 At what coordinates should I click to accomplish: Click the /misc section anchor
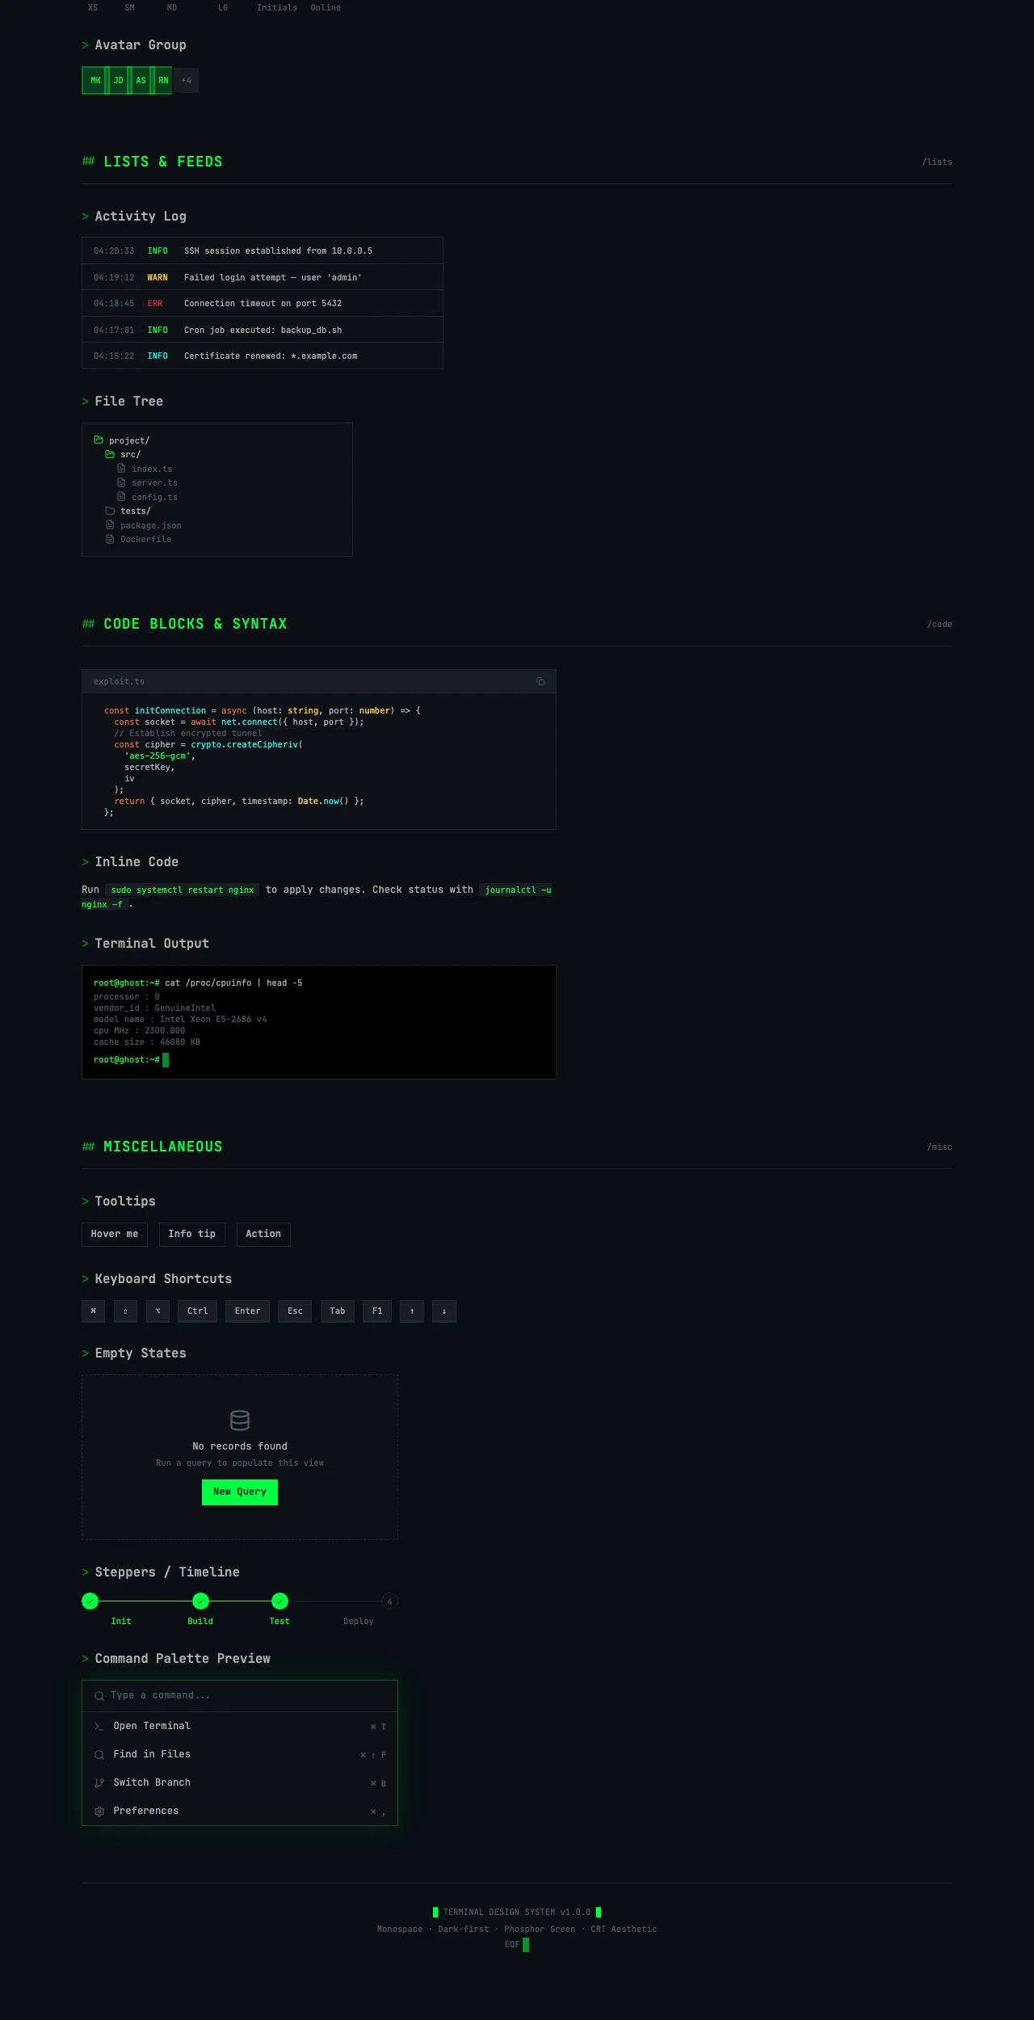pyautogui.click(x=939, y=1147)
